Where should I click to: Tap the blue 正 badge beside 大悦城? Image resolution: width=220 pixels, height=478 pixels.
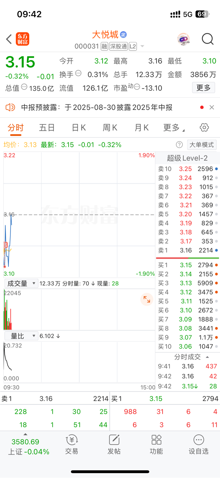point(123,34)
